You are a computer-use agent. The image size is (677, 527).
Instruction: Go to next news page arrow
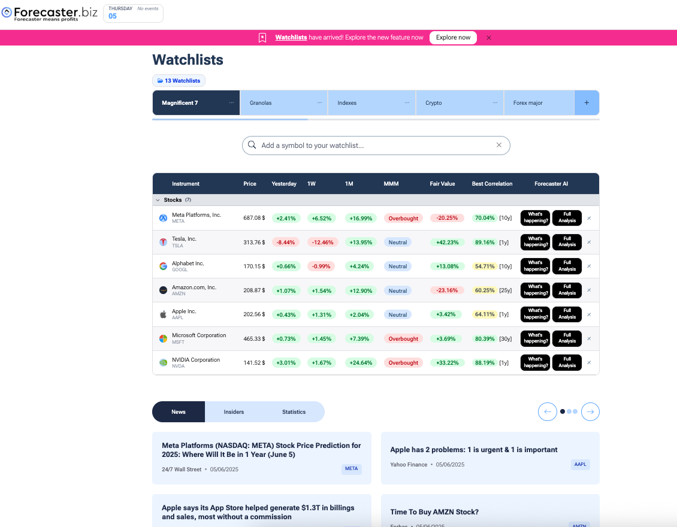pos(590,411)
